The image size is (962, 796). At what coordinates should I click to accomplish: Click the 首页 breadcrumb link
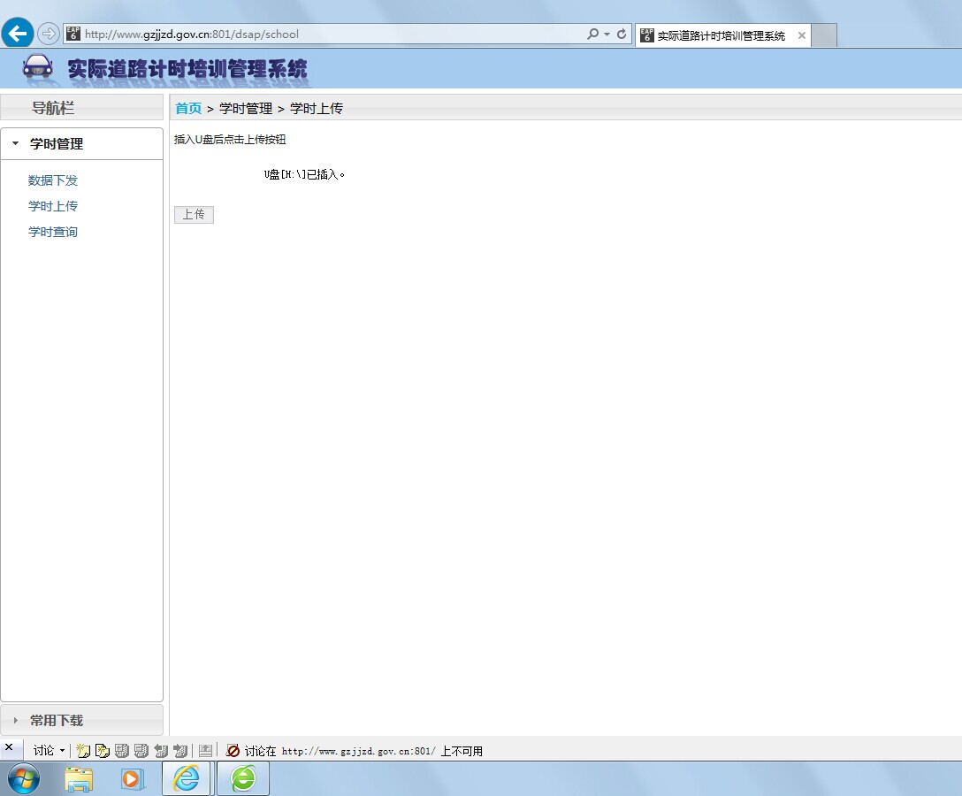(187, 108)
